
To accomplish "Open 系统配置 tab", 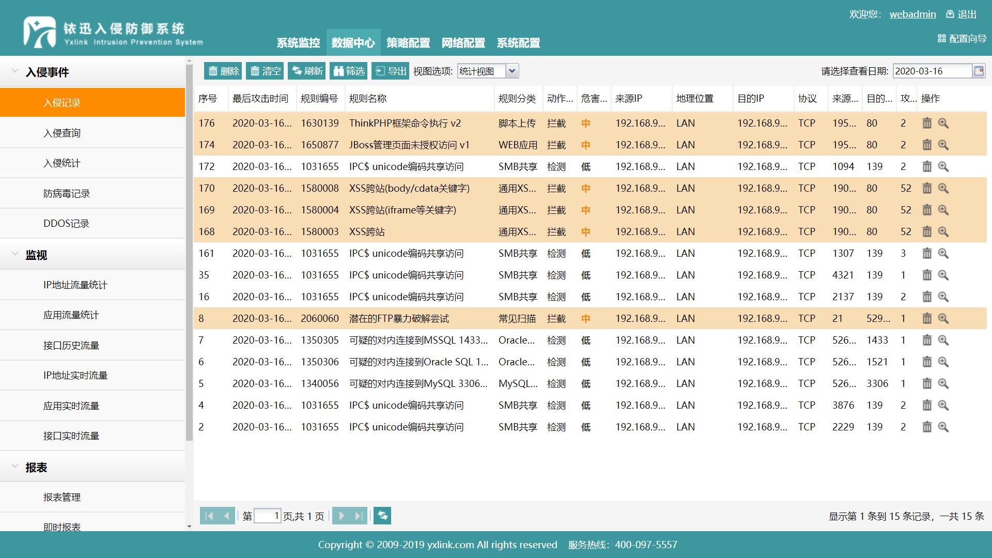I will point(518,43).
